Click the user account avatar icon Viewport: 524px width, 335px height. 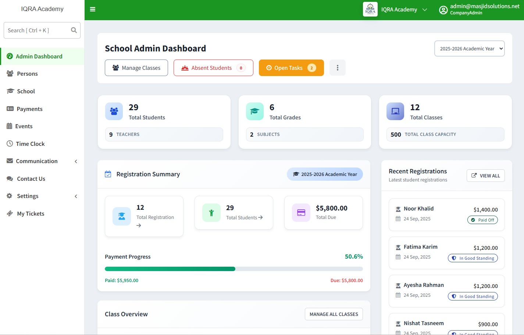pyautogui.click(x=443, y=10)
